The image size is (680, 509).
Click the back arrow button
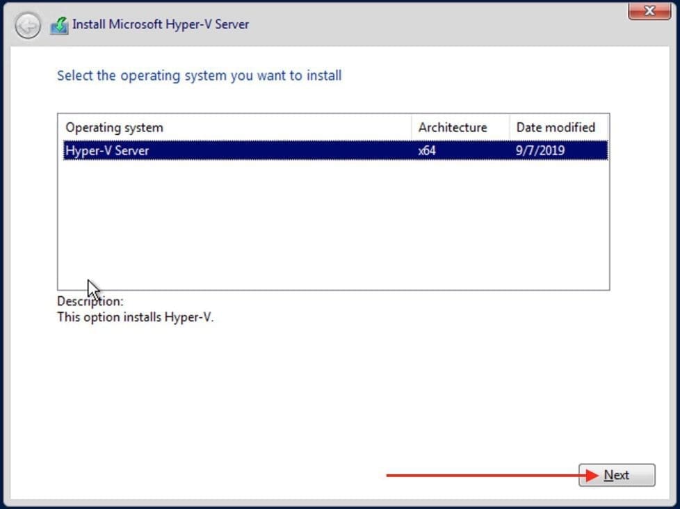click(x=28, y=26)
